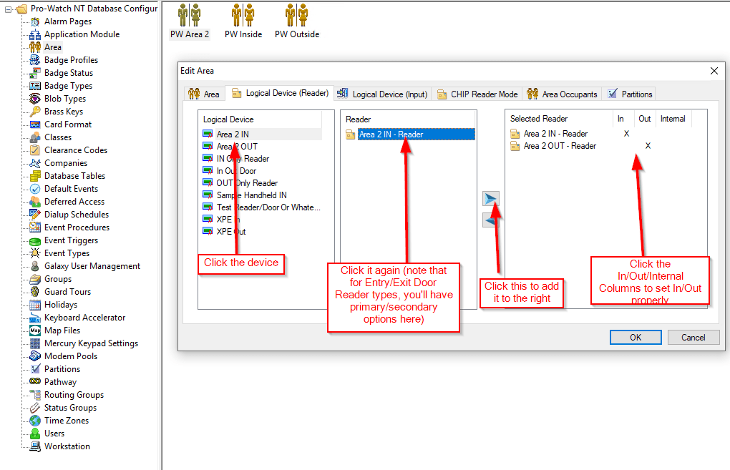730x470 pixels.
Task: Open Map Files in the sidebar
Action: [x=62, y=331]
